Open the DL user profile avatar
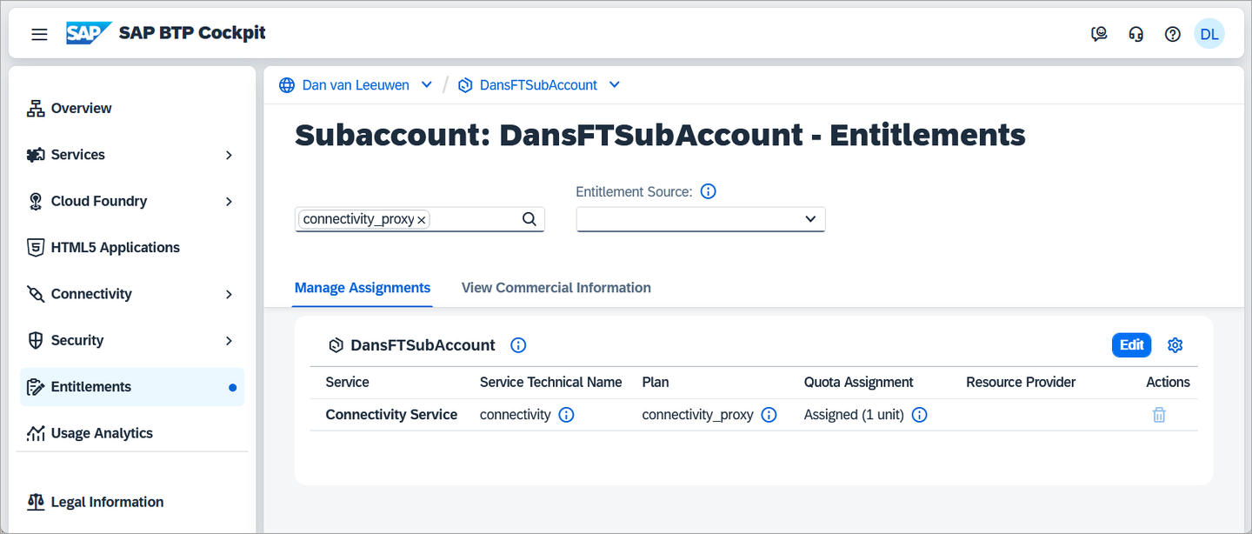 (x=1209, y=34)
